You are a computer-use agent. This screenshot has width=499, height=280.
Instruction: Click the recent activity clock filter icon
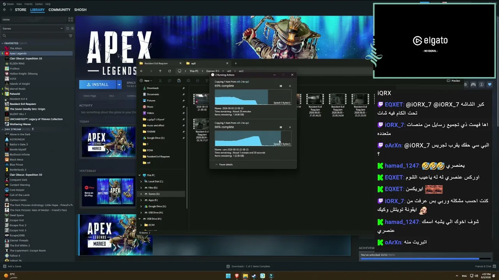click(x=67, y=28)
